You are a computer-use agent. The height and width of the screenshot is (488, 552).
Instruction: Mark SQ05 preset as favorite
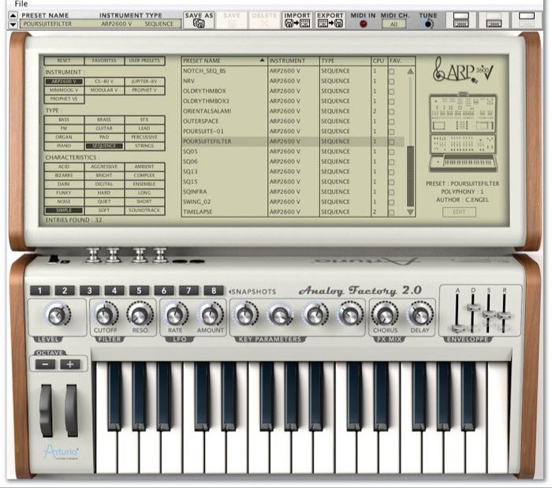click(x=391, y=152)
